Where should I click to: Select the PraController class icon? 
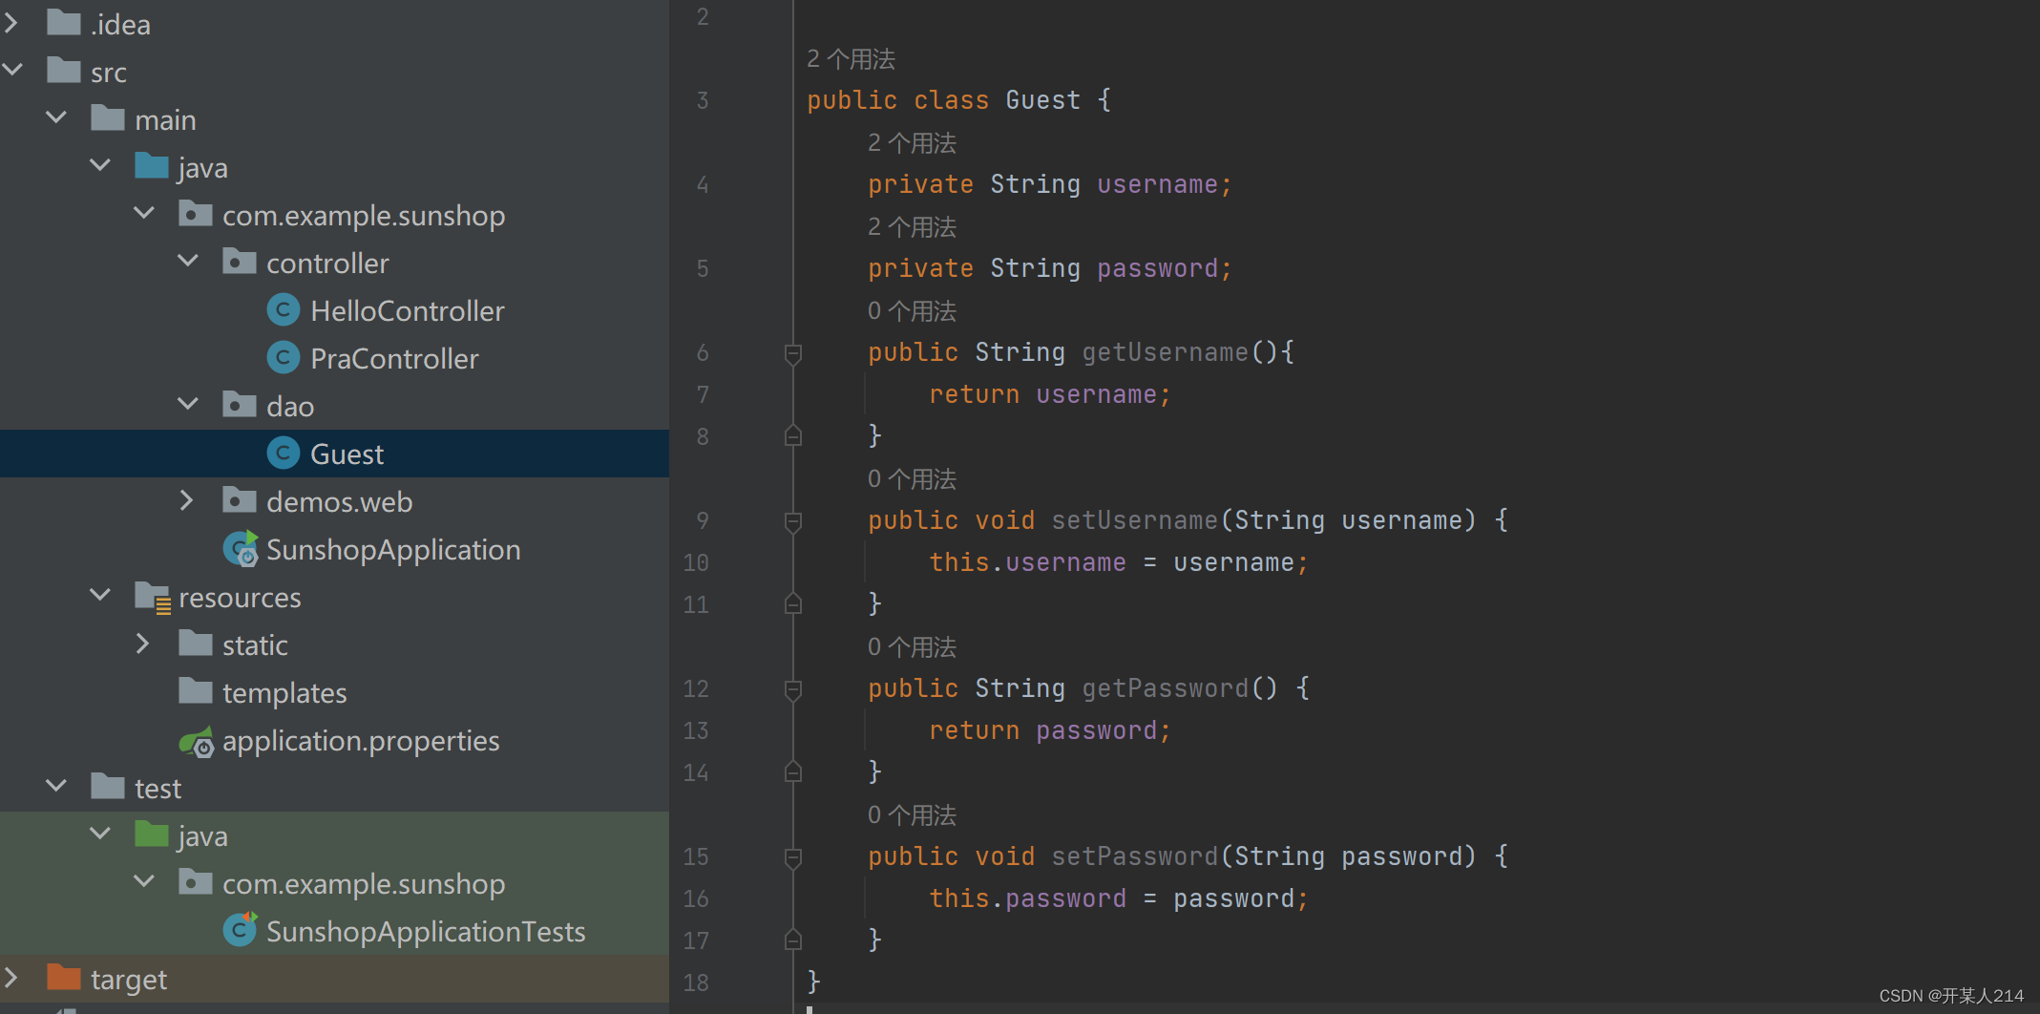[284, 357]
